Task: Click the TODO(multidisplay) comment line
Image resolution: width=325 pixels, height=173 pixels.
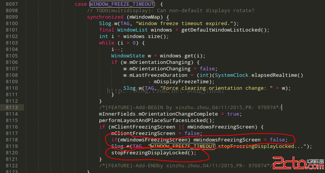Action: 171,11
